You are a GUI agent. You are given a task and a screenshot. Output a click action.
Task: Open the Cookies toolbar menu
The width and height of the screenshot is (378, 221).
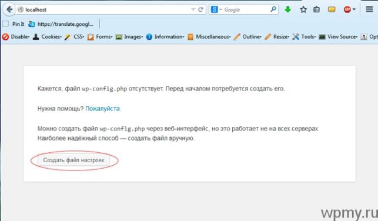(x=47, y=36)
